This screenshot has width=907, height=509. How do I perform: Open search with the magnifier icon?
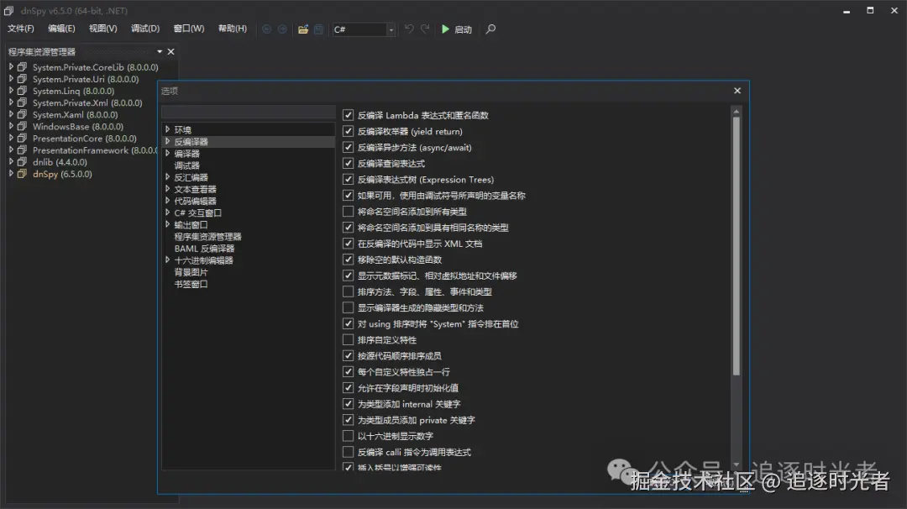(x=490, y=29)
